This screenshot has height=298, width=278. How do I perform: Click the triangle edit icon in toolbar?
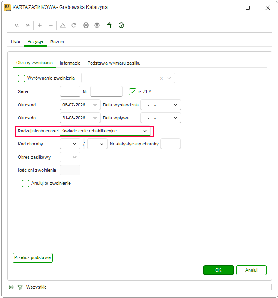pyautogui.click(x=63, y=25)
